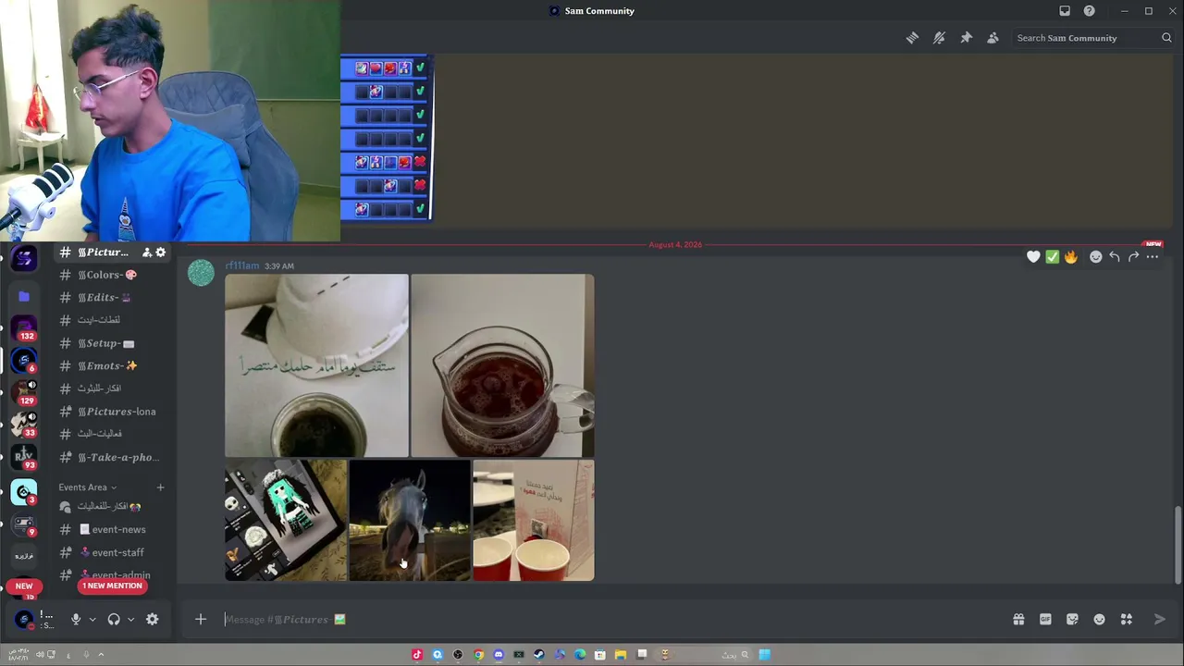The image size is (1184, 666).
Task: Open File Explorer from the taskbar
Action: (x=621, y=655)
